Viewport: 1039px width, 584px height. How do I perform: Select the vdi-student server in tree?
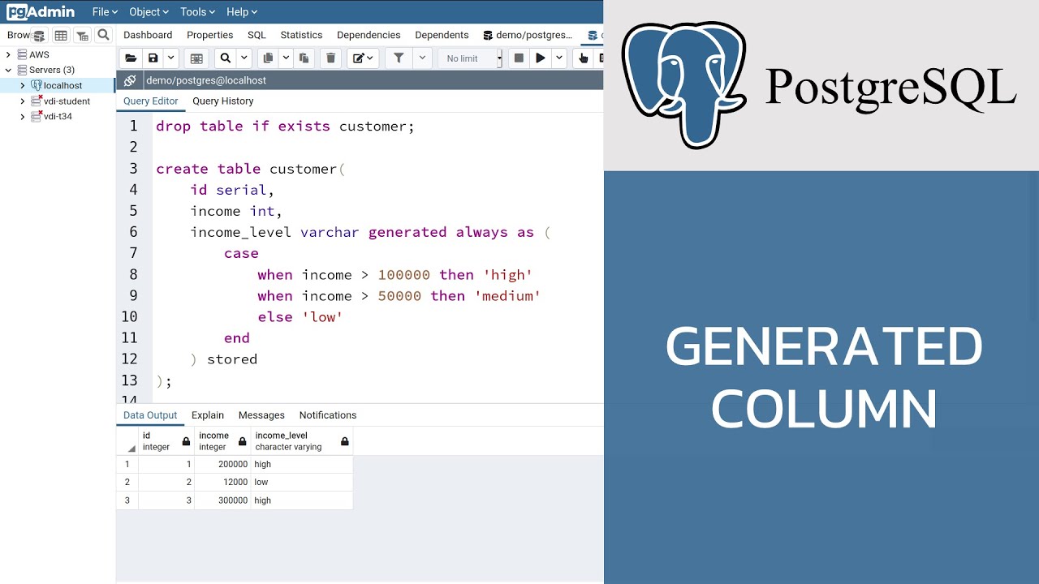point(67,101)
